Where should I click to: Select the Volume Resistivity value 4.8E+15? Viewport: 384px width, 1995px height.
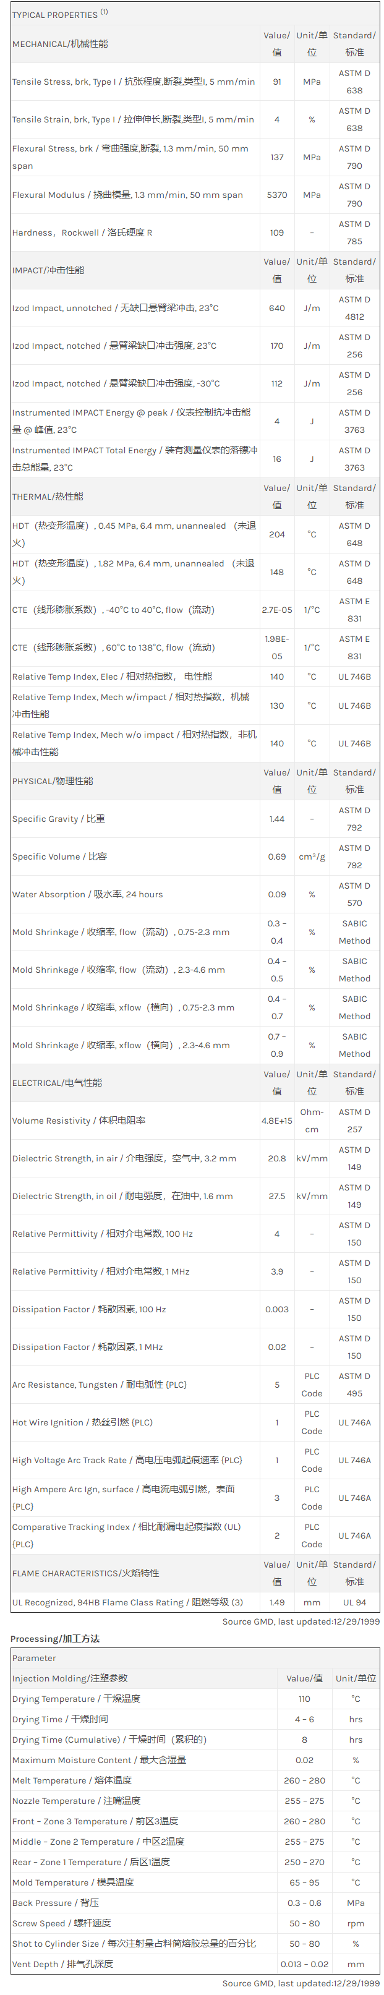(x=276, y=1121)
